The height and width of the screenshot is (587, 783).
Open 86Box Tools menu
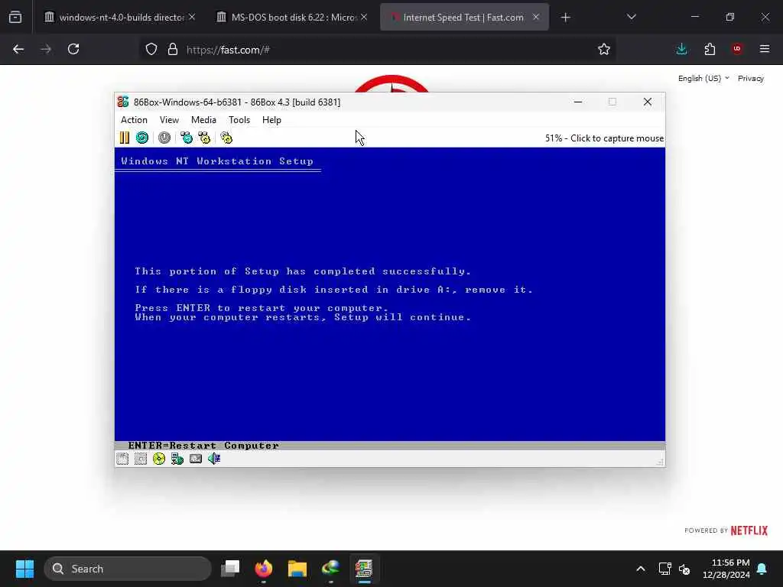[x=239, y=120]
